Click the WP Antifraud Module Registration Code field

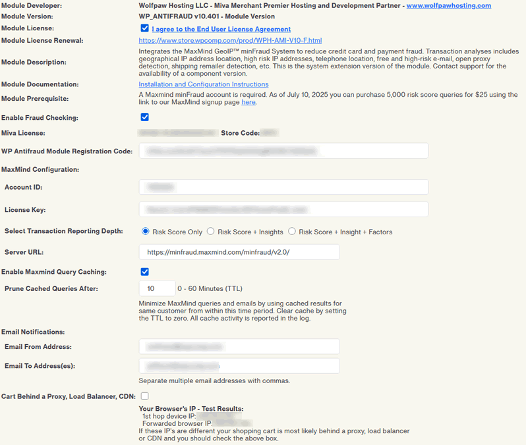pyautogui.click(x=283, y=151)
